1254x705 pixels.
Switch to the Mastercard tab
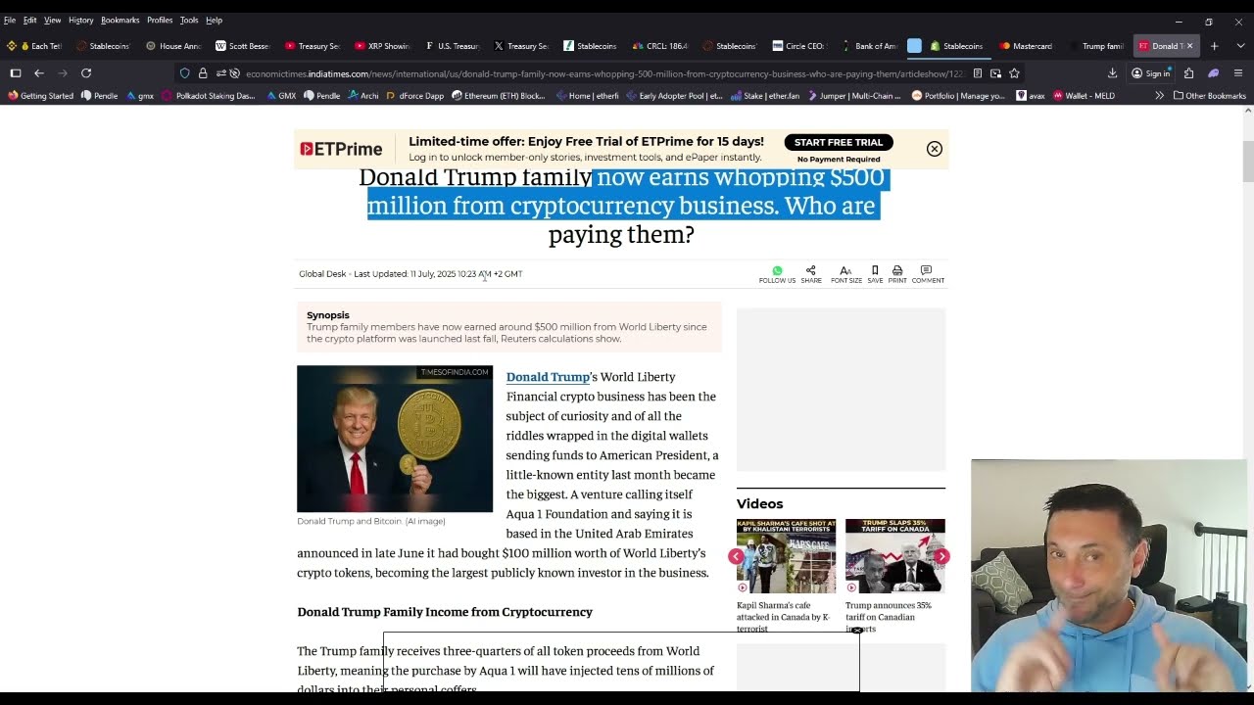click(x=1026, y=46)
